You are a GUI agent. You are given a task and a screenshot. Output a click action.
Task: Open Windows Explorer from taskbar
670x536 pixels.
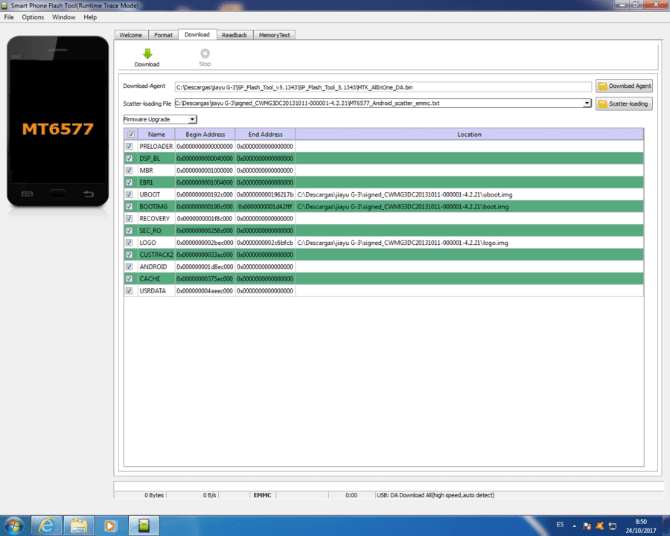(x=79, y=526)
